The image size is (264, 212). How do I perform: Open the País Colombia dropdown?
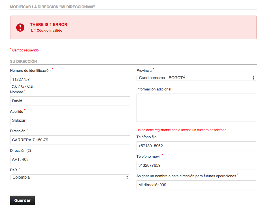point(70,178)
